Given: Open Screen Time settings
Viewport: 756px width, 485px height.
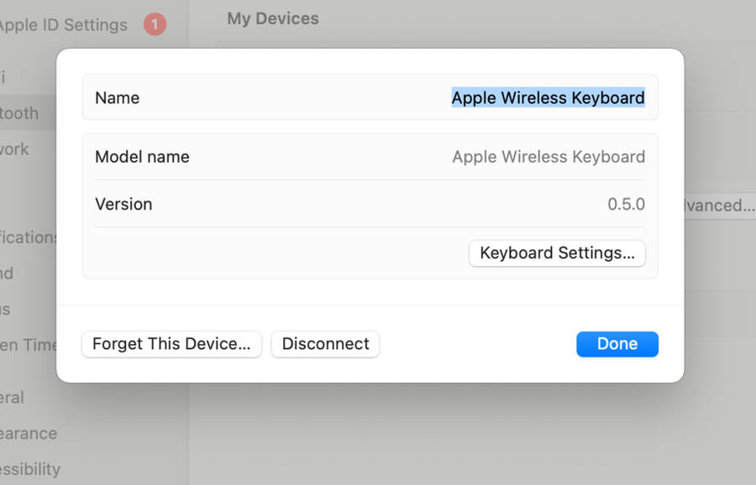Looking at the screenshot, I should [29, 345].
